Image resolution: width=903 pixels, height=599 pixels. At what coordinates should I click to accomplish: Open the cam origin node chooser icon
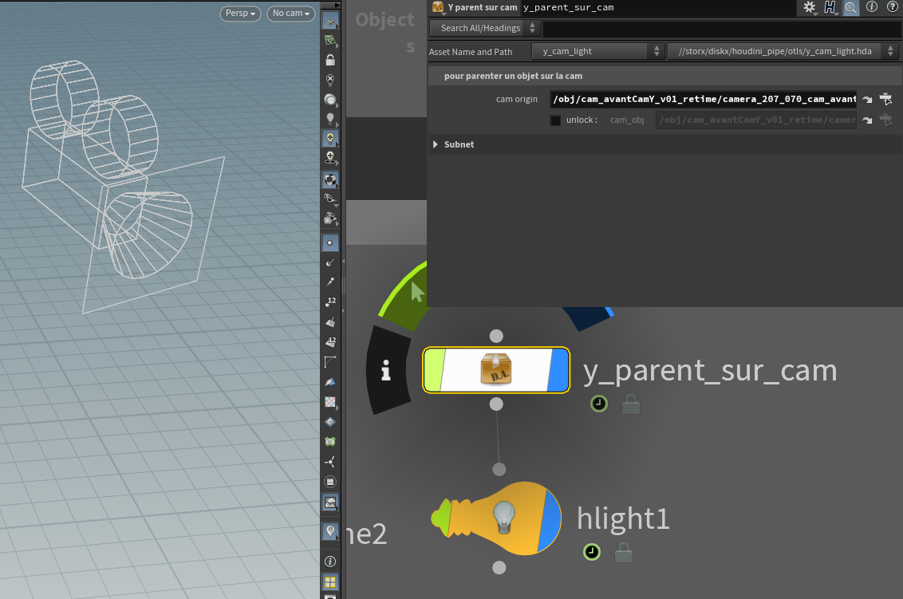(885, 99)
